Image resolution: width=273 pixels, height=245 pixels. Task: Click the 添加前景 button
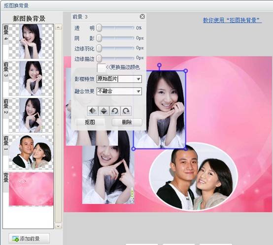(29, 239)
